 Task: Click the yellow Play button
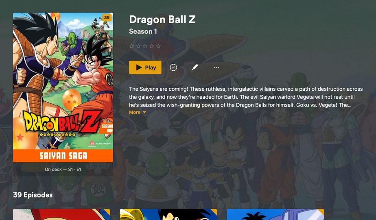[145, 68]
